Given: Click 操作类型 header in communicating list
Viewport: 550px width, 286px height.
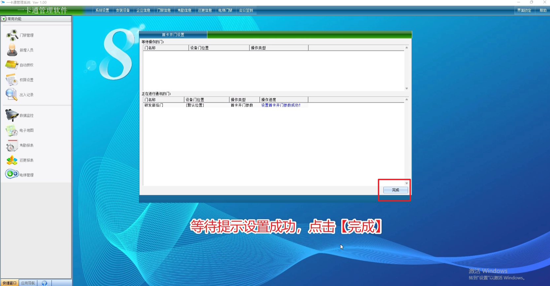Looking at the screenshot, I should pyautogui.click(x=244, y=99).
